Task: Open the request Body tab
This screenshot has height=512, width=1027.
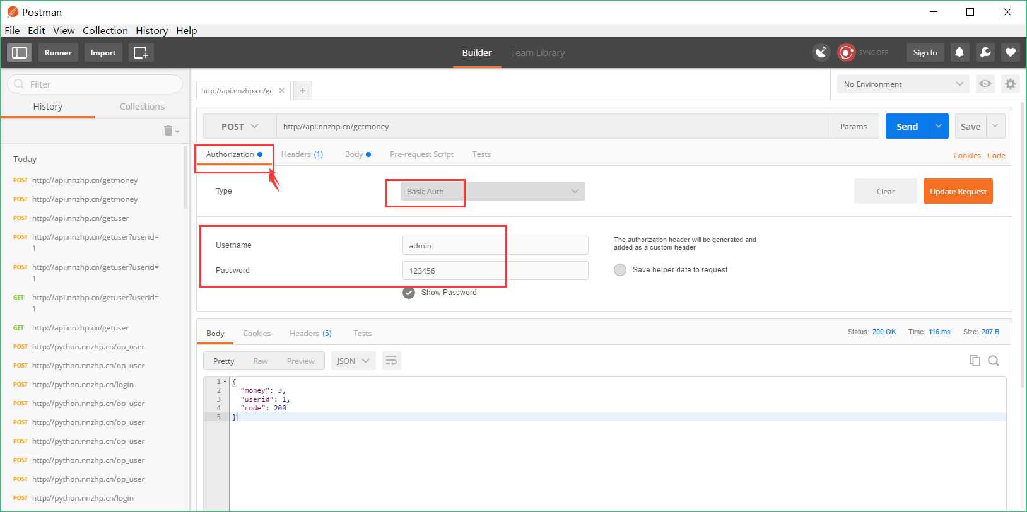Action: pos(358,154)
